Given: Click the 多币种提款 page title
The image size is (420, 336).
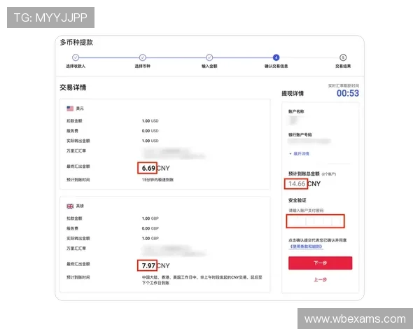Looking at the screenshot, I should tap(76, 42).
